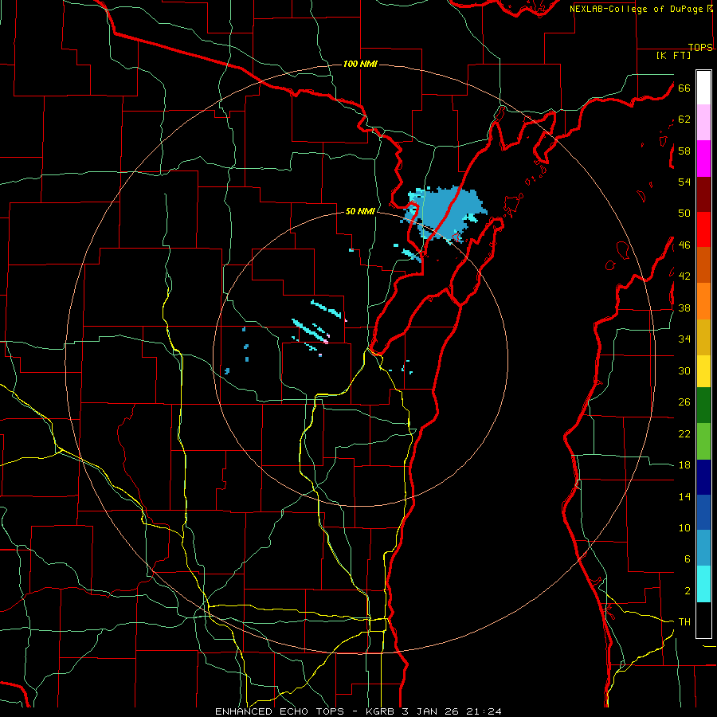The width and height of the screenshot is (717, 717).
Task: Select the navy legend swatch
Action: click(x=703, y=477)
